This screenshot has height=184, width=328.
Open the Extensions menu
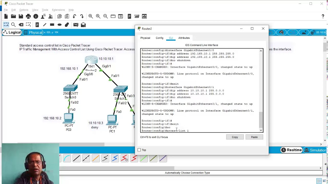tap(58, 10)
